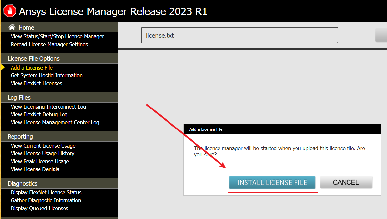The height and width of the screenshot is (219, 387).
Task: Click the Home house icon
Action: tap(12, 27)
